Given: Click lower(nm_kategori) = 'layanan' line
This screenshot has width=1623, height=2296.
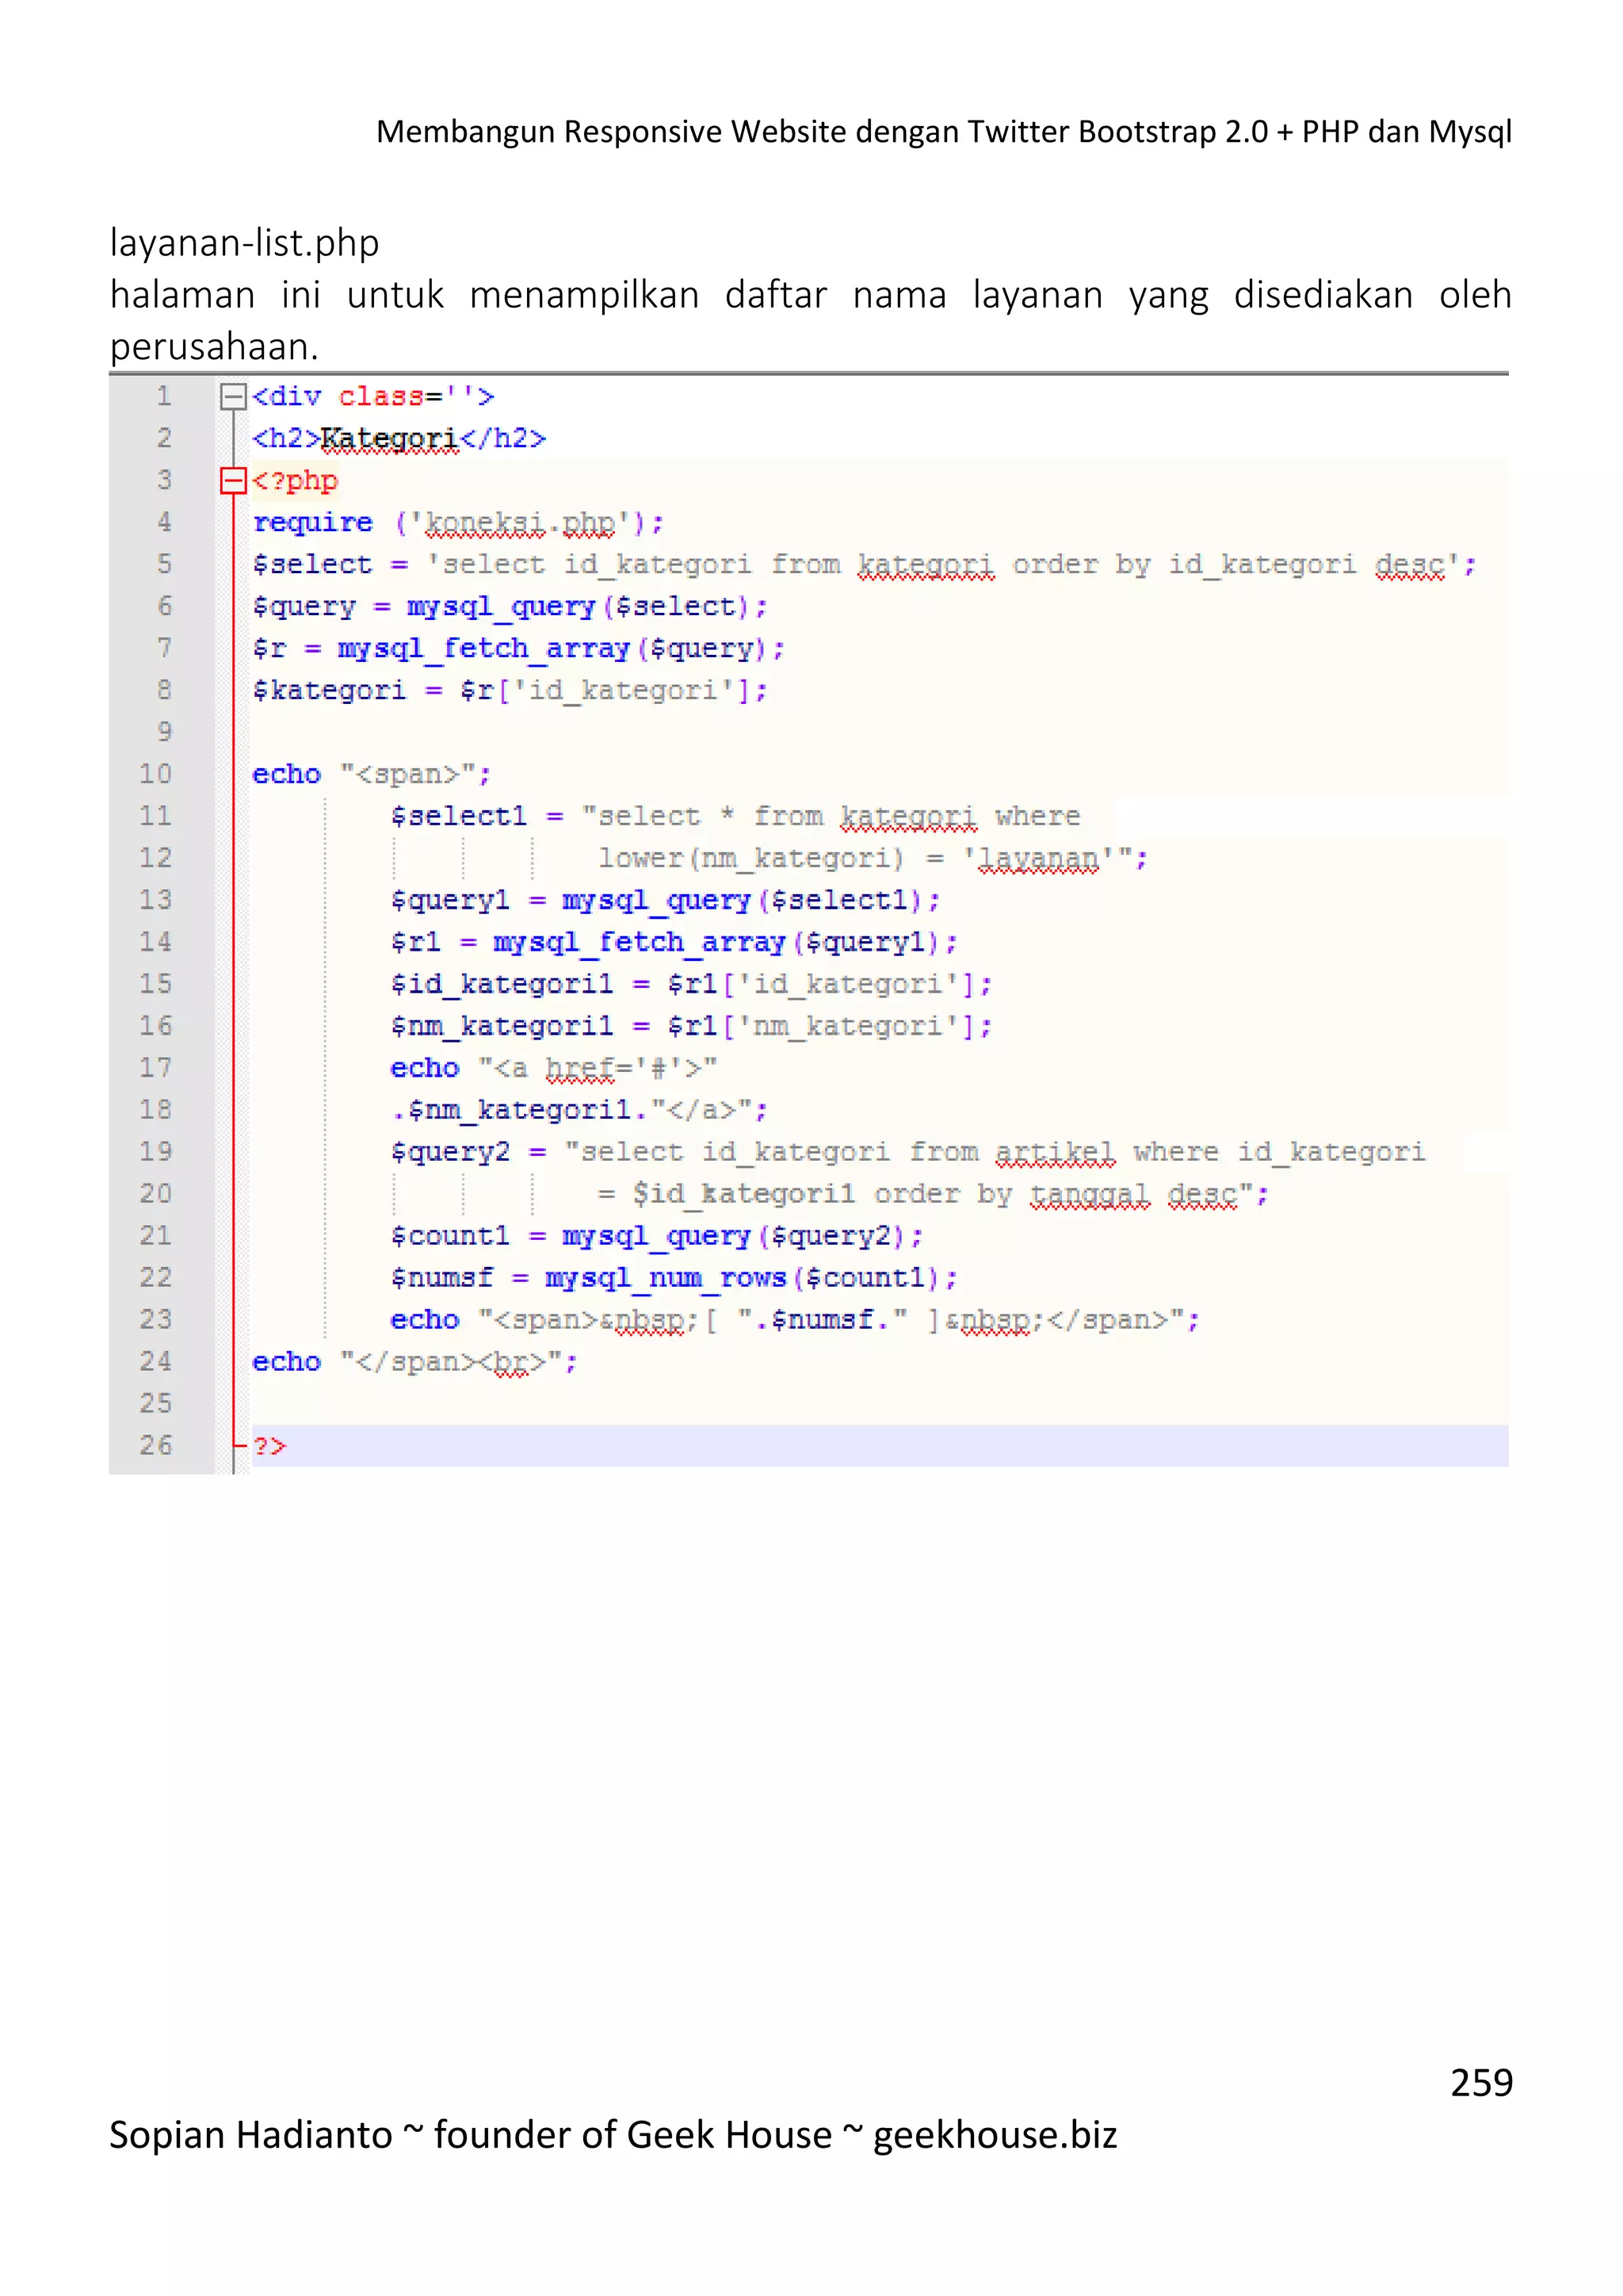Looking at the screenshot, I should coord(873,859).
